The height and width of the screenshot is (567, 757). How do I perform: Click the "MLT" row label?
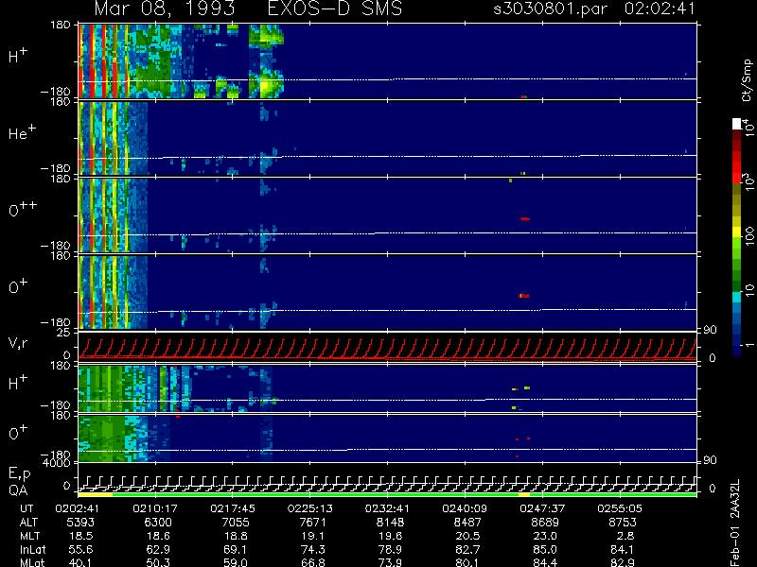point(30,536)
